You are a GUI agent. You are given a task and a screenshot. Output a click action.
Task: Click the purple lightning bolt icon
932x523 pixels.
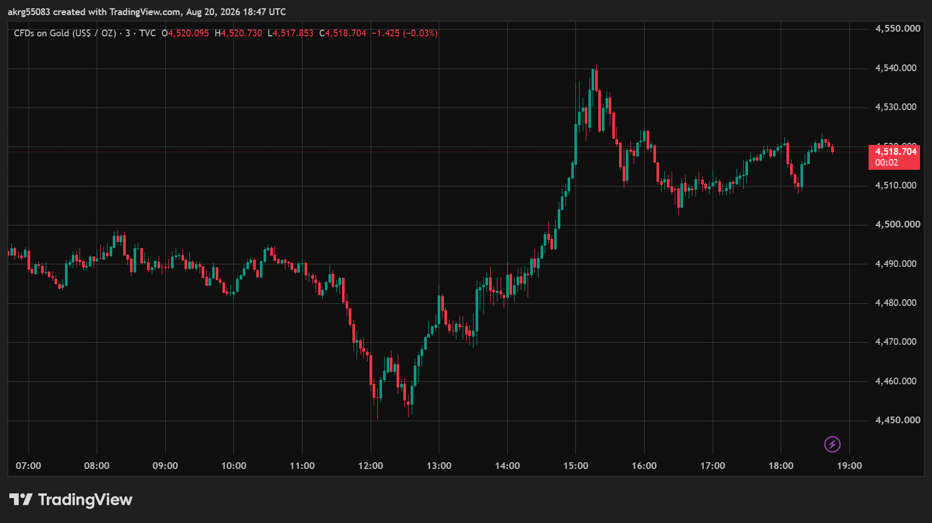[832, 444]
